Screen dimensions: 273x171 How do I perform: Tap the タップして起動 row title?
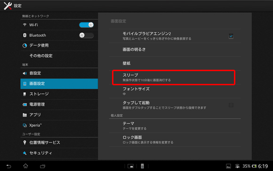click(136, 103)
